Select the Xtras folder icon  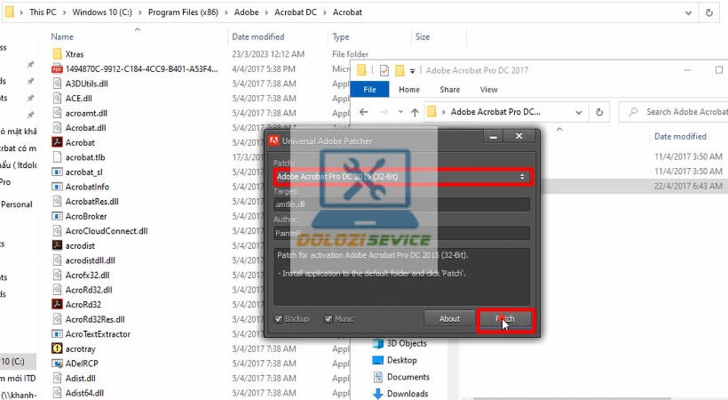[x=57, y=54]
